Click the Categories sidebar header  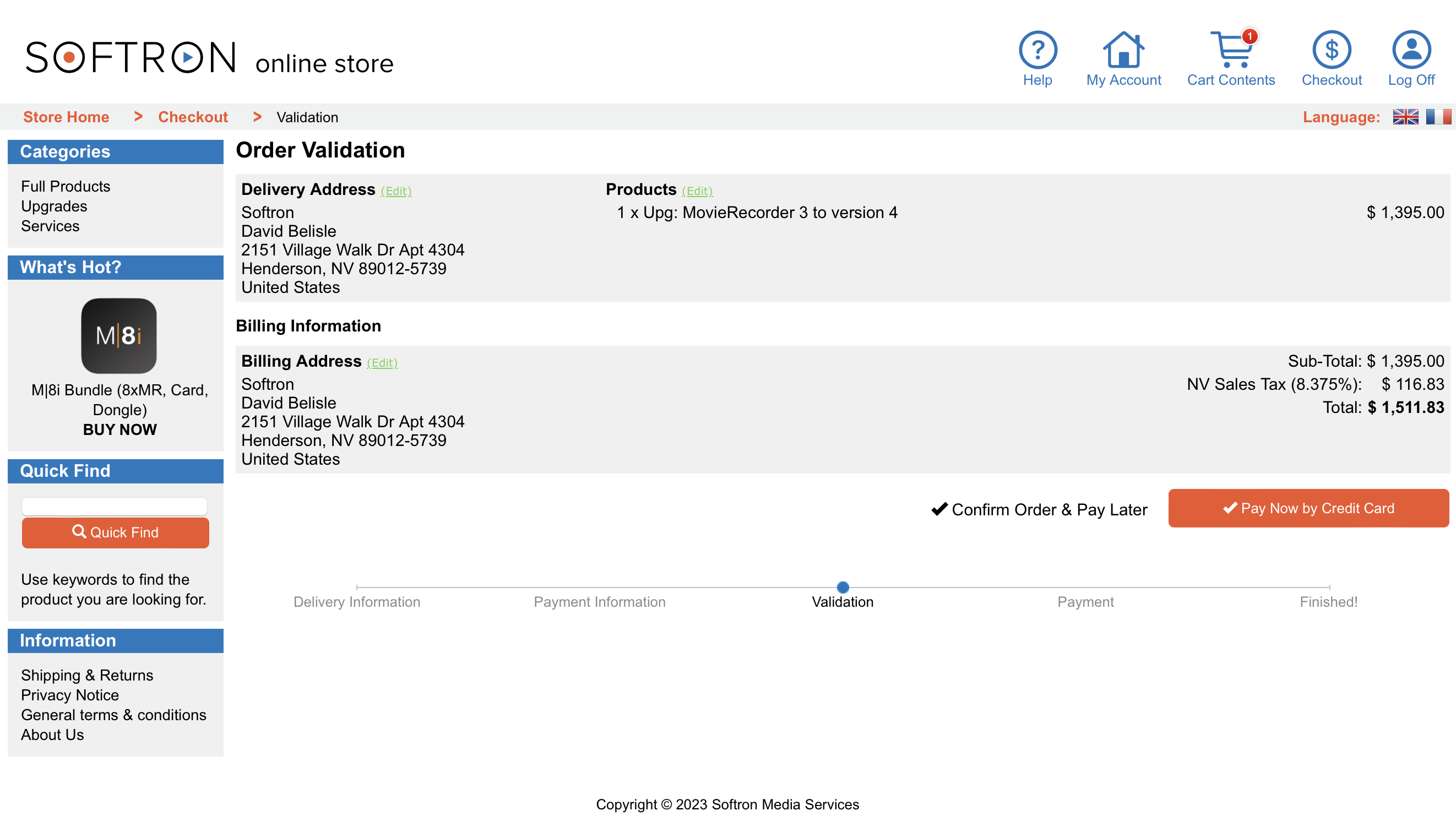click(x=115, y=152)
